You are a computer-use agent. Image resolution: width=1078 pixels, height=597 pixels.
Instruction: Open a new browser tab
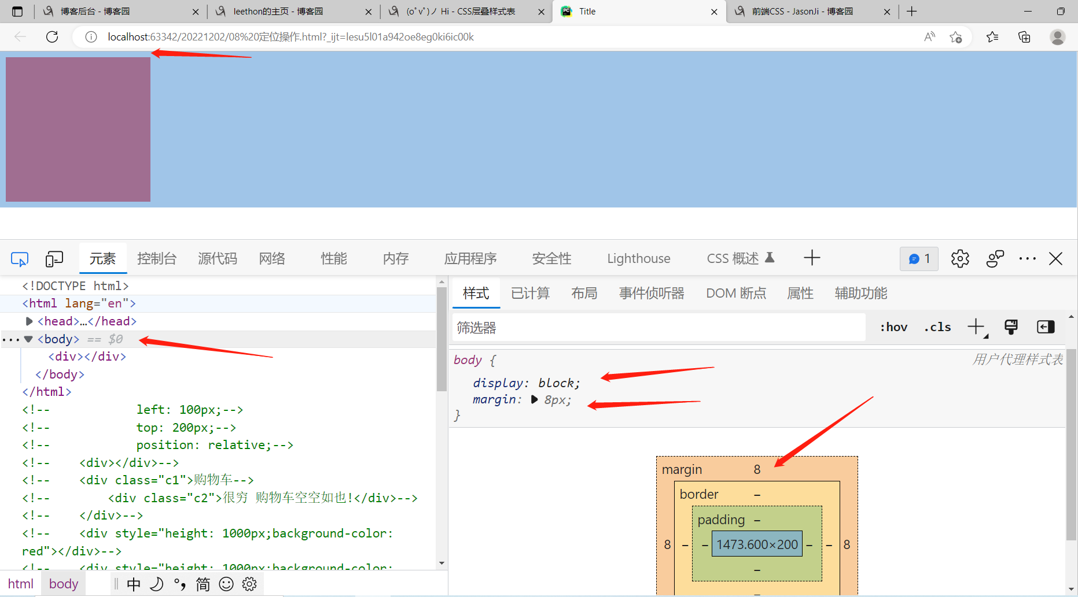912,12
